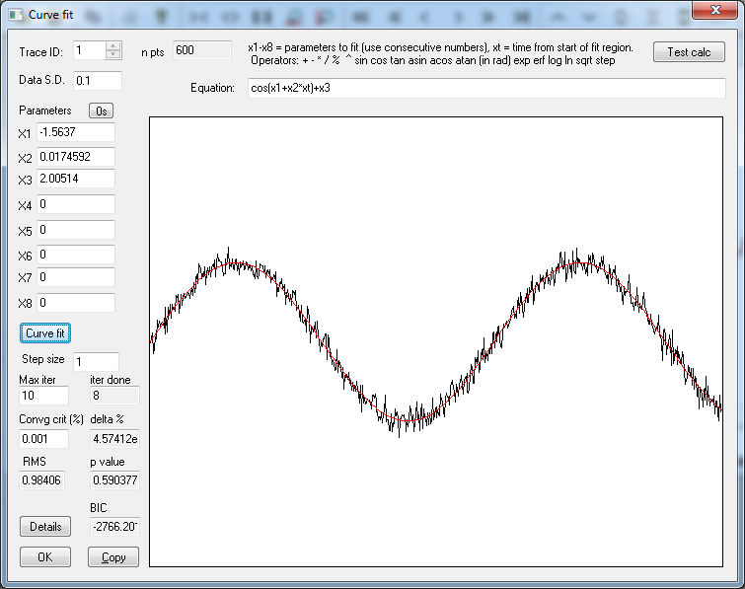Increment Trace ID with the up arrow
745x589 pixels.
[113, 45]
